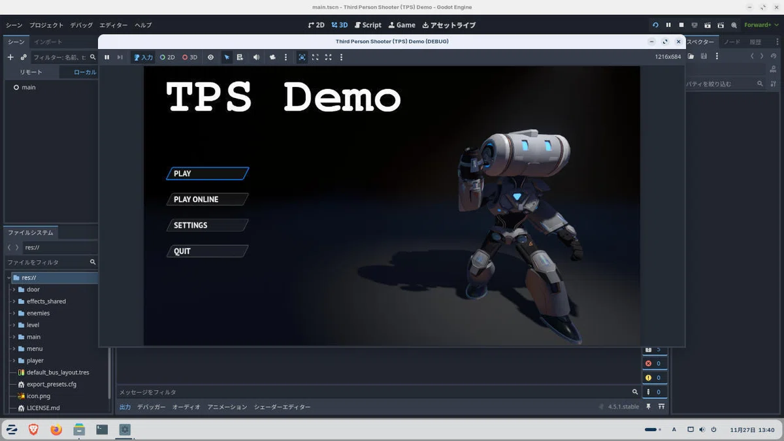Image resolution: width=784 pixels, height=441 pixels.
Task: Toggle 2D node selection mode in game toolbar
Action: pos(167,57)
